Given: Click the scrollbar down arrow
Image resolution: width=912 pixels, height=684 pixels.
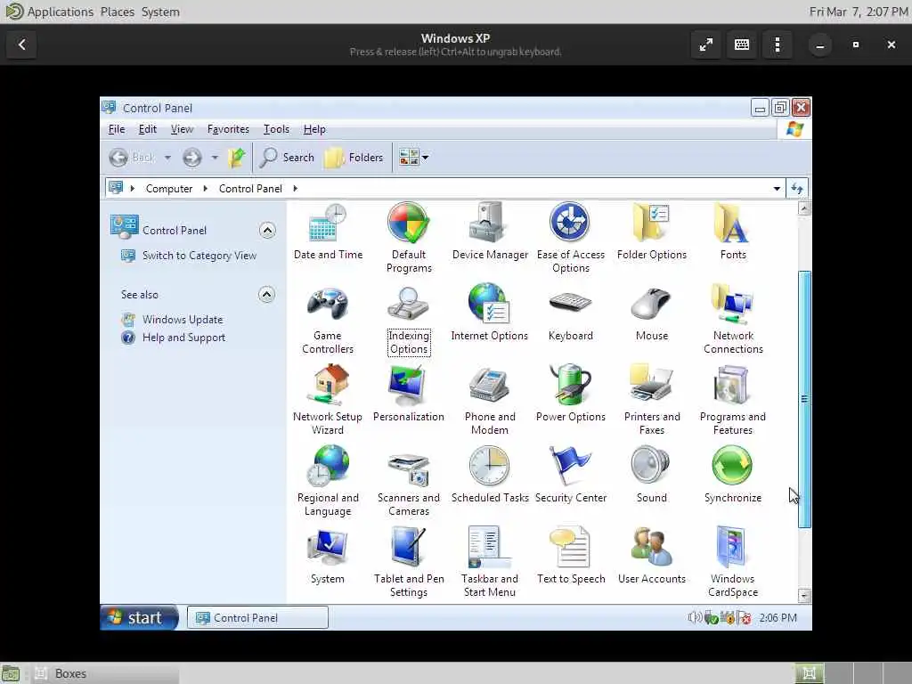Looking at the screenshot, I should tap(804, 596).
